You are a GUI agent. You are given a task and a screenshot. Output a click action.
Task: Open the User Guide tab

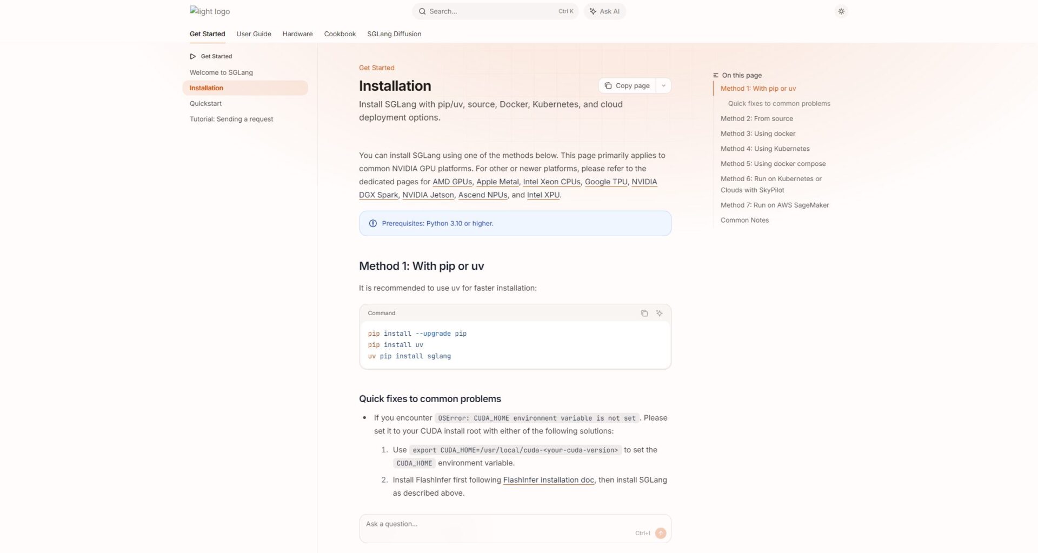[254, 34]
